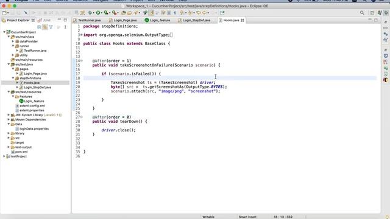This screenshot has width=390, height=219.
Task: Click the New wizard icon in the toolbar
Action: [4, 13]
